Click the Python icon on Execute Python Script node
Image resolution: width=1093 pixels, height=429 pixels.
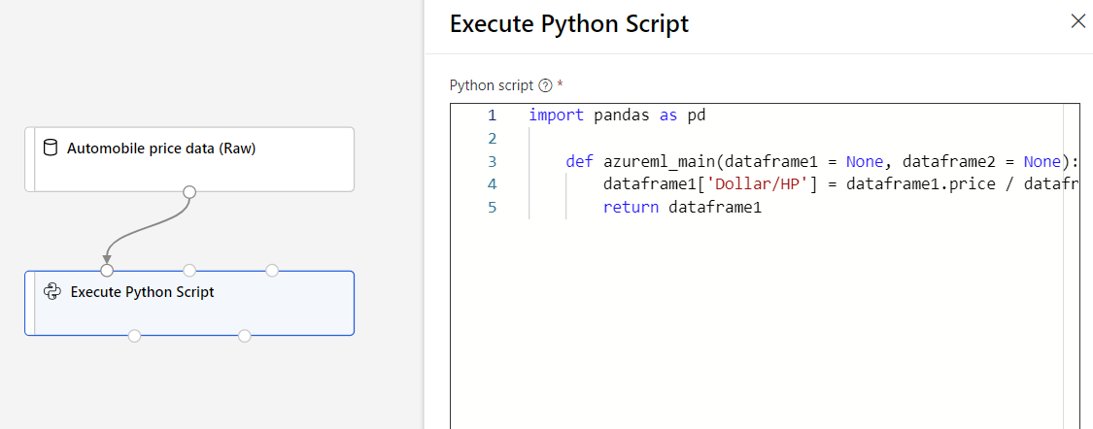tap(52, 291)
